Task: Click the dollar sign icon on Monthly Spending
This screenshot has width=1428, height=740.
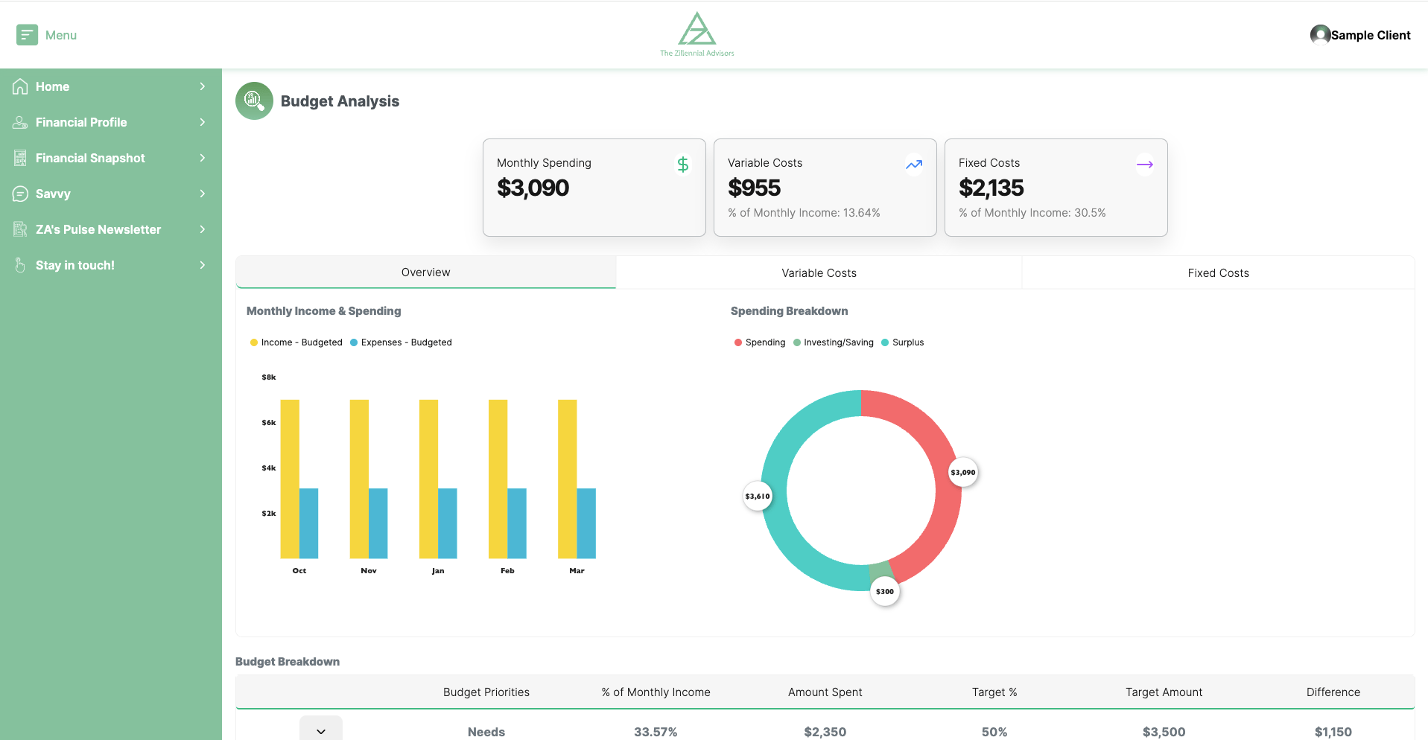Action: coord(682,165)
